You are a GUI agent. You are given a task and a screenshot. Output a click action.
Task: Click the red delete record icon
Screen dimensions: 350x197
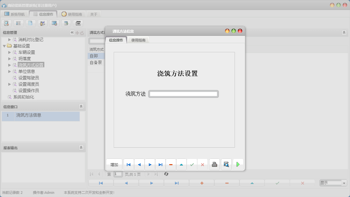pyautogui.click(x=171, y=164)
